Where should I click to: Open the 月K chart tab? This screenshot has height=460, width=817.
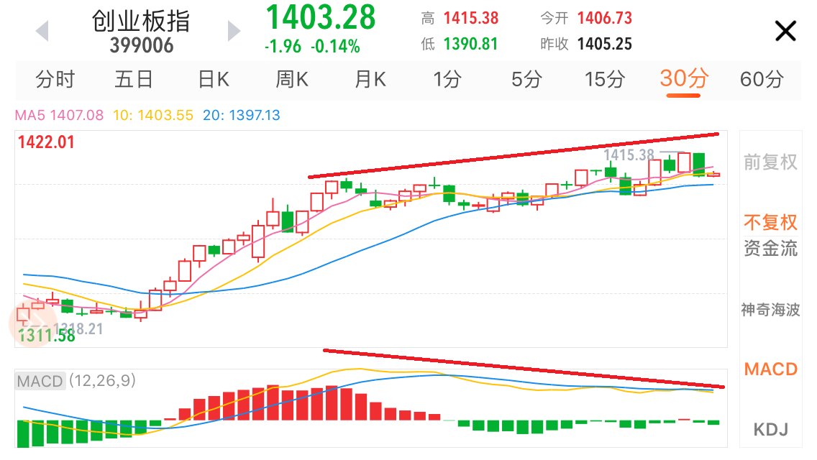coord(370,80)
